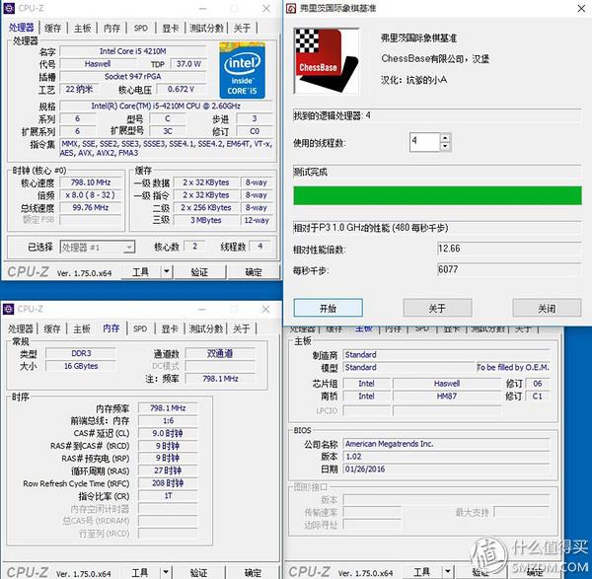This screenshot has height=579, width=592.
Task: Decrease thread count with down spinner arrow
Action: click(x=446, y=146)
